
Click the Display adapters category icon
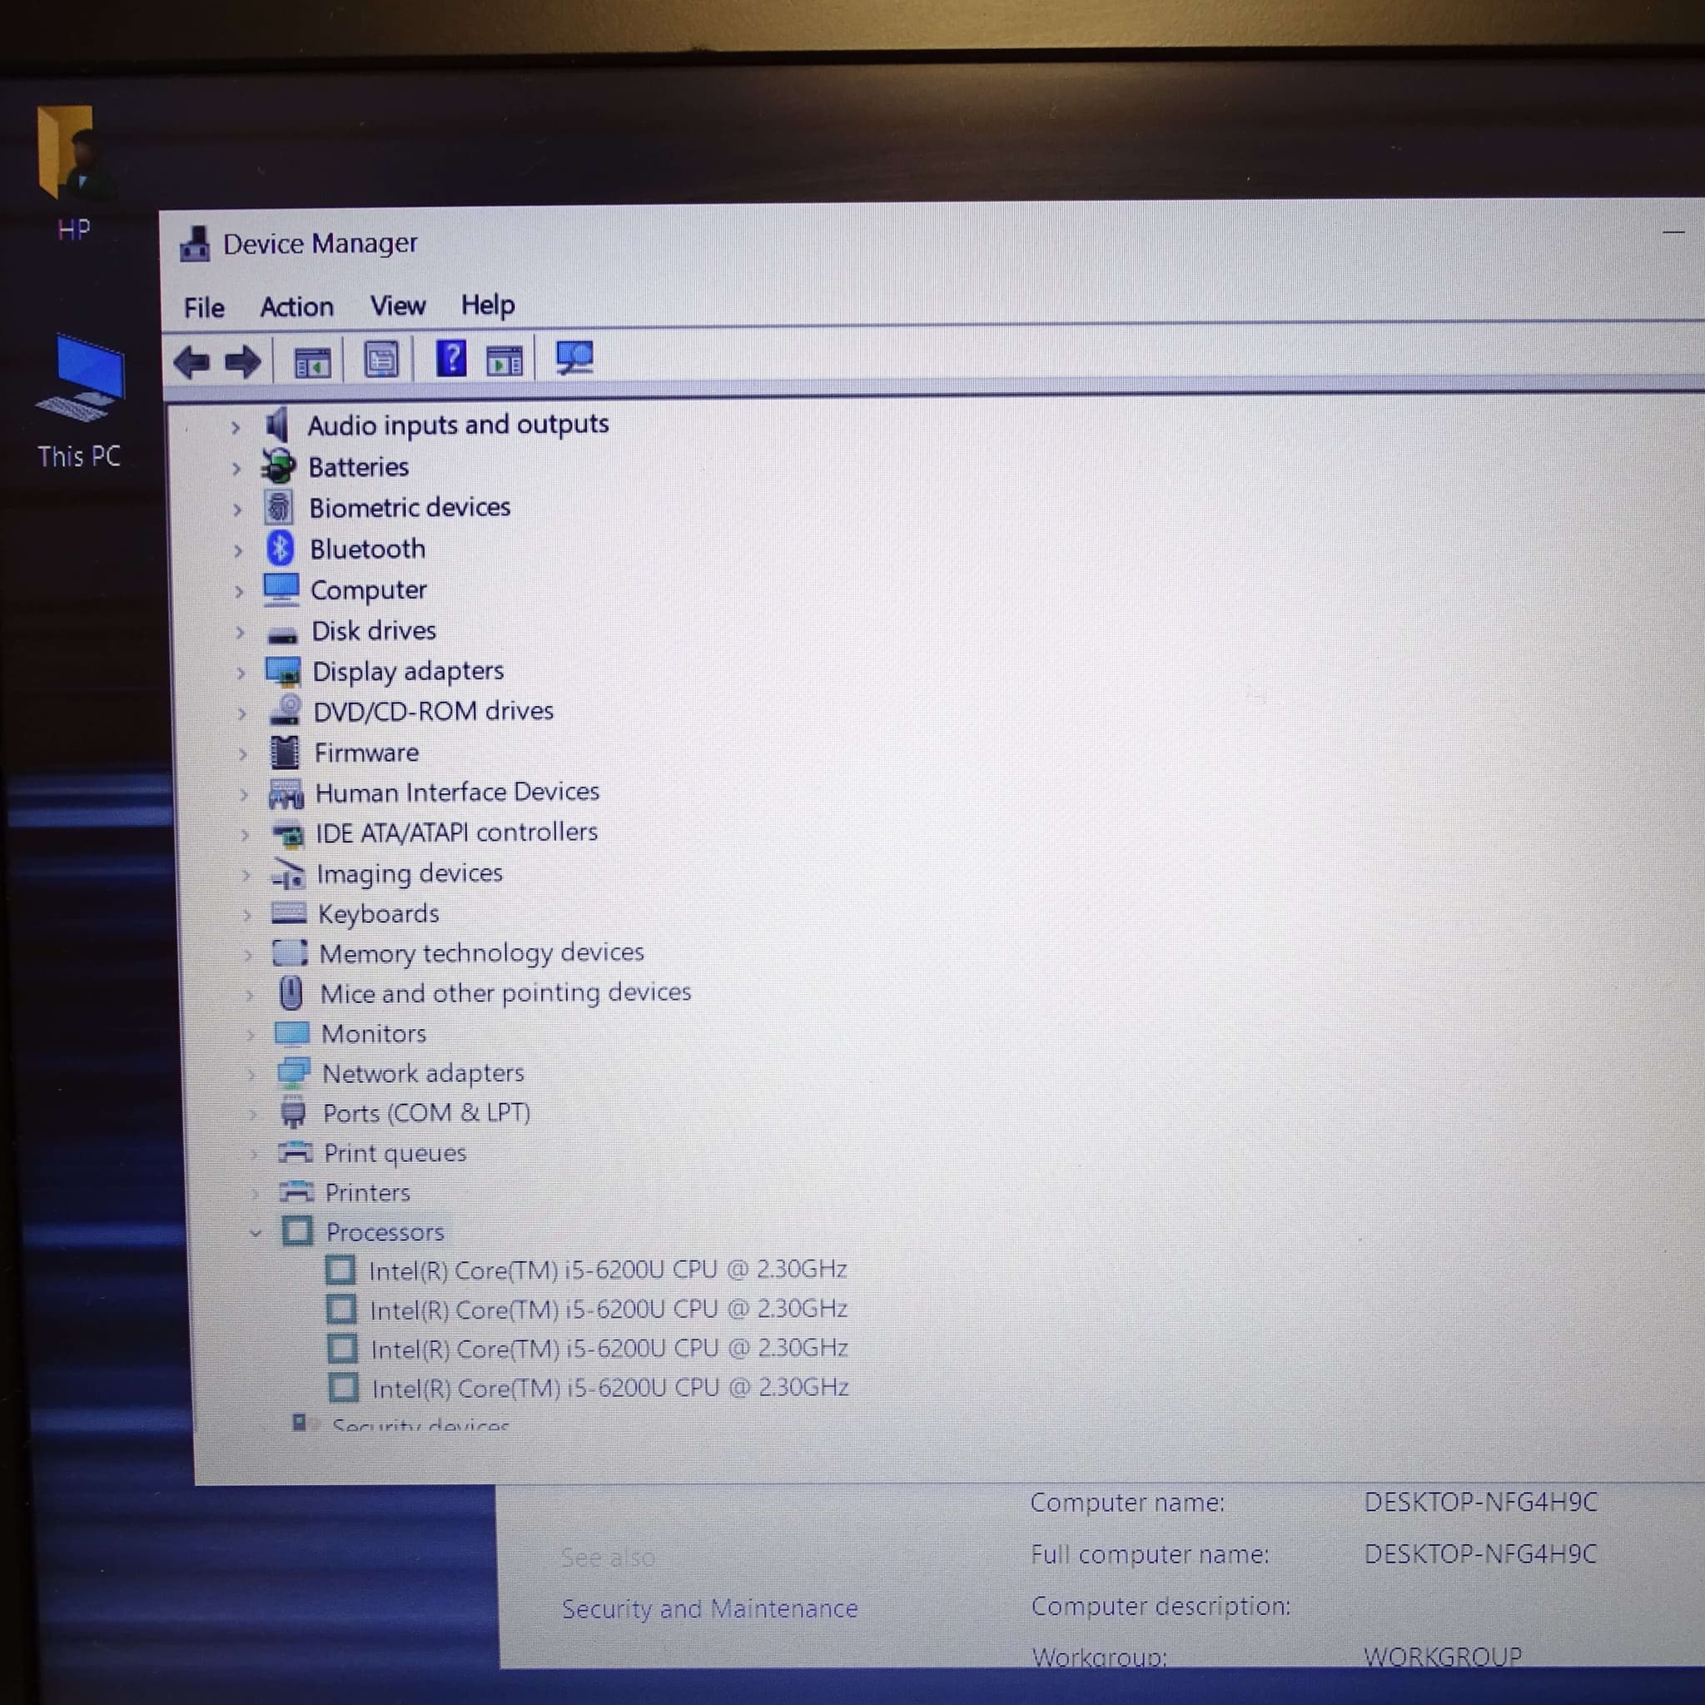coord(283,672)
